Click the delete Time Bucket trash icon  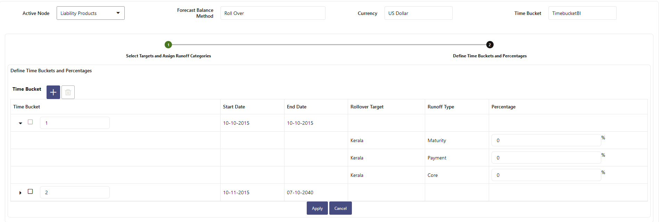68,92
